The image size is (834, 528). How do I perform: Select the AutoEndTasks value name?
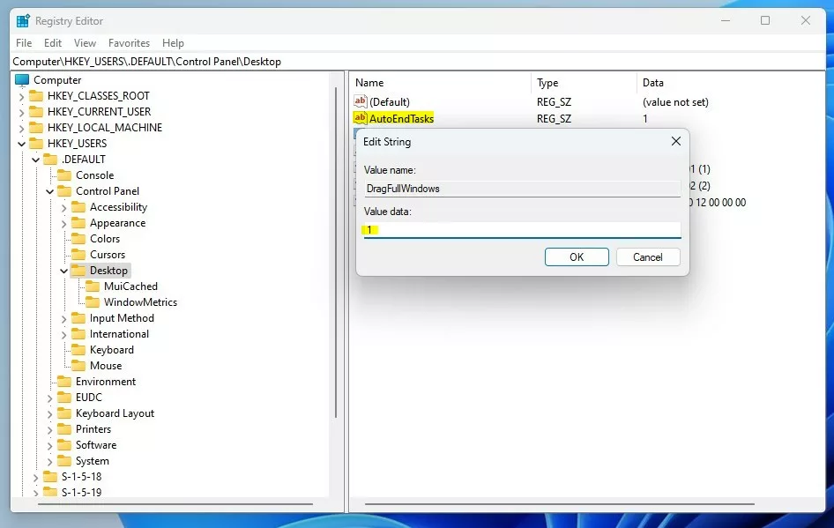coord(402,119)
